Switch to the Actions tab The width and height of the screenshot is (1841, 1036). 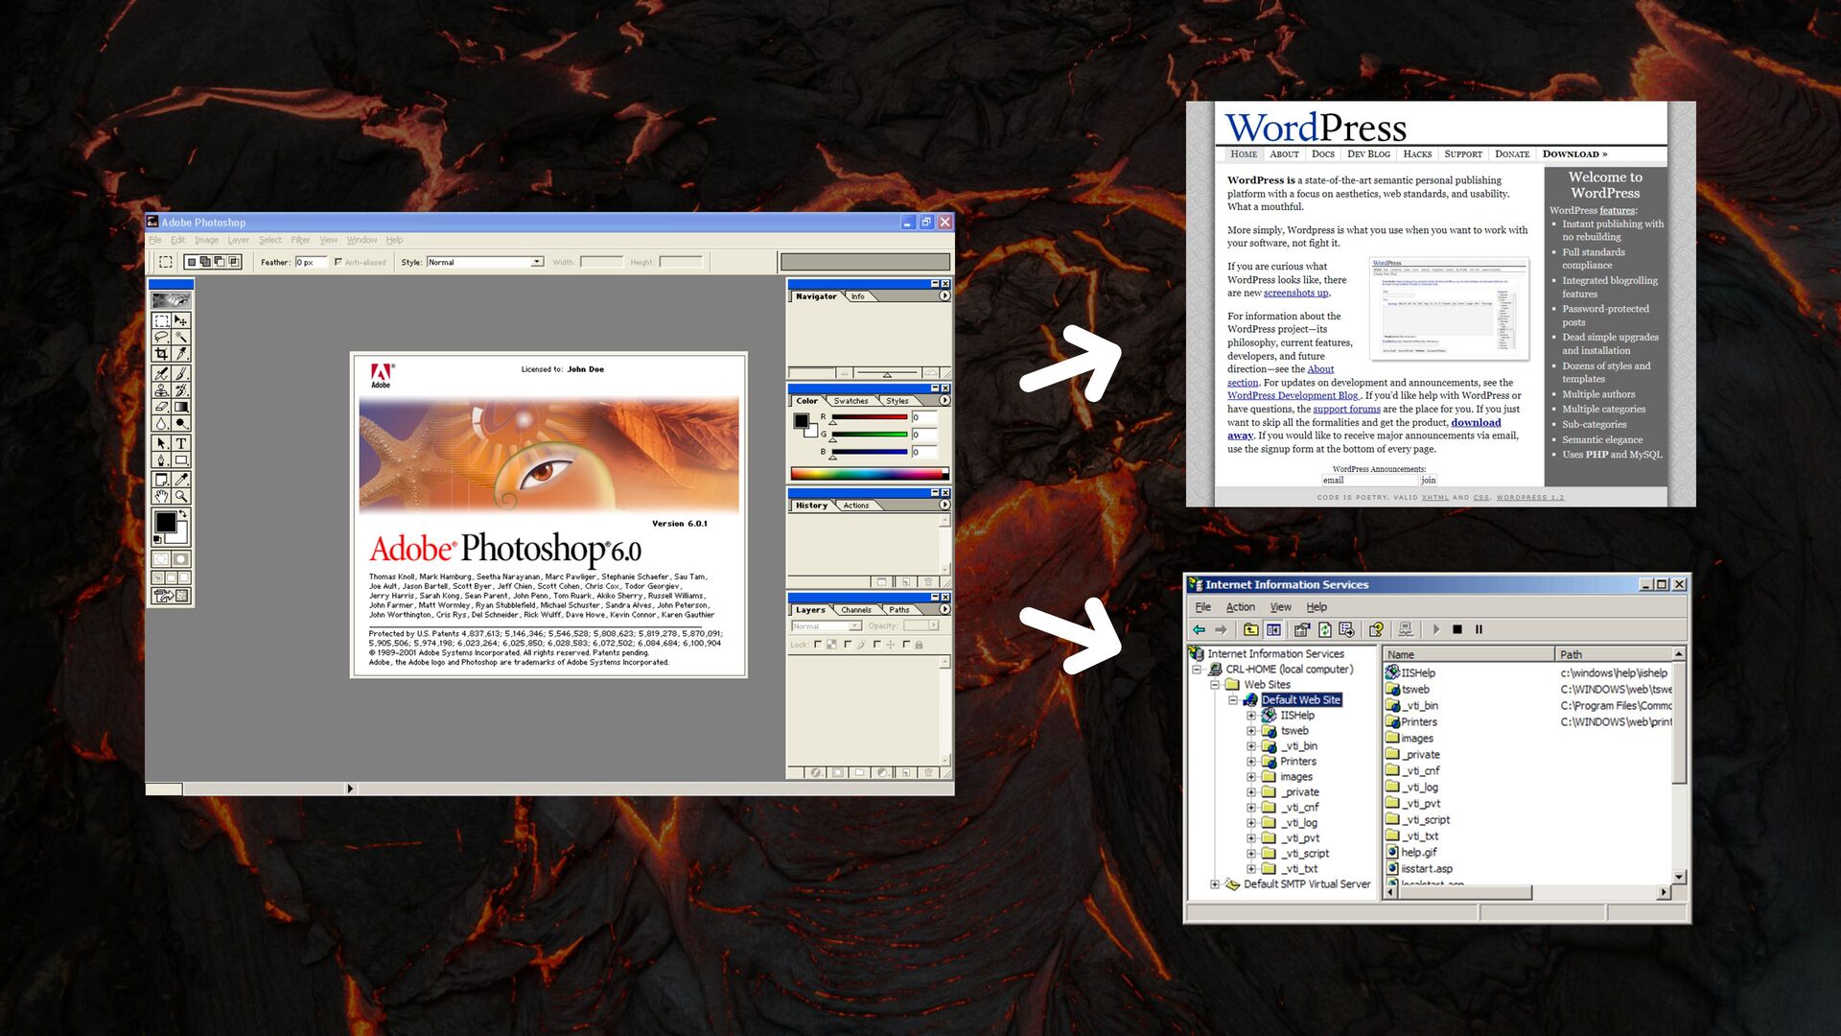[856, 506]
